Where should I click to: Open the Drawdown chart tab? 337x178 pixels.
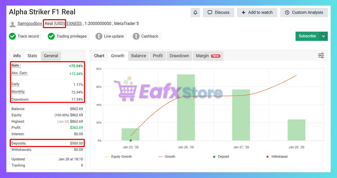pyautogui.click(x=179, y=56)
